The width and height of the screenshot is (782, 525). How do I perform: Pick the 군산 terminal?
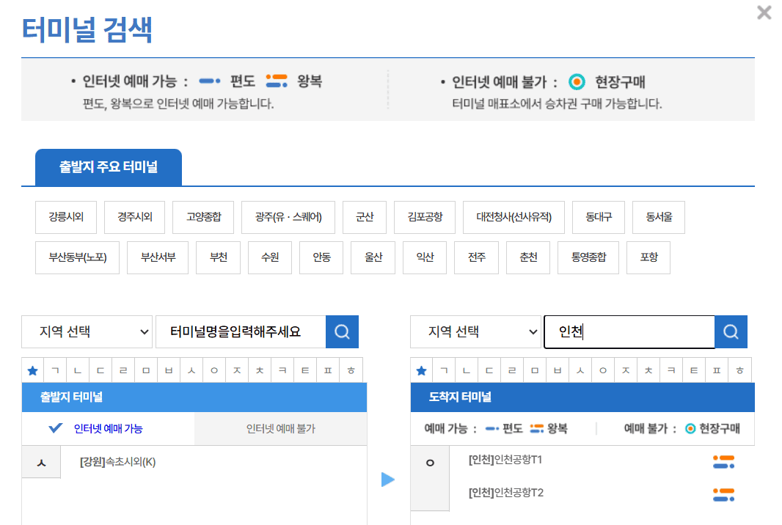click(x=365, y=217)
